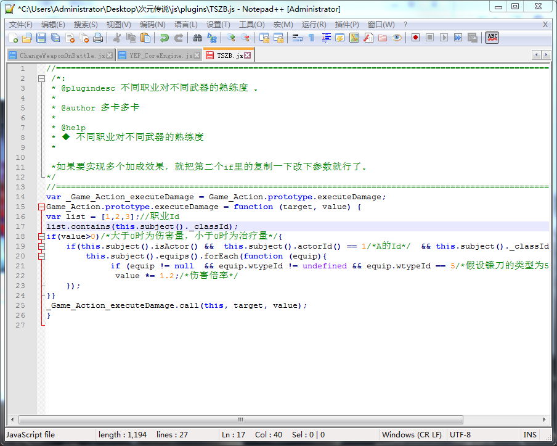
Task: Open the Function List panel
Action: 368,38
